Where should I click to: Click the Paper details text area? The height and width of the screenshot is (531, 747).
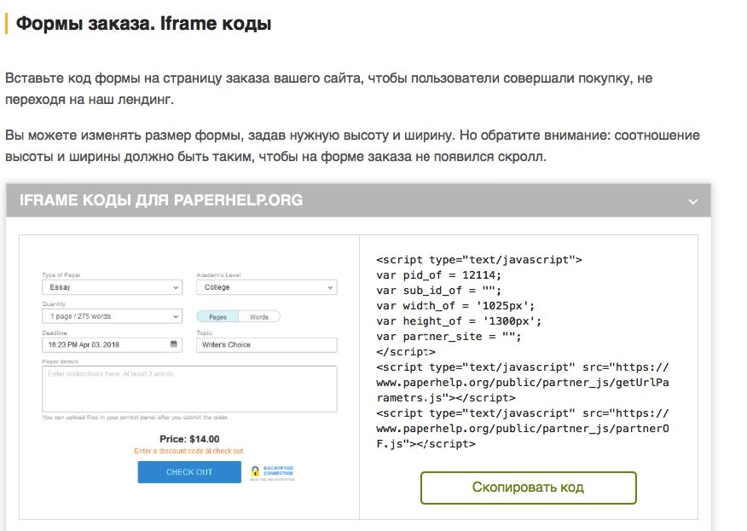tap(189, 389)
